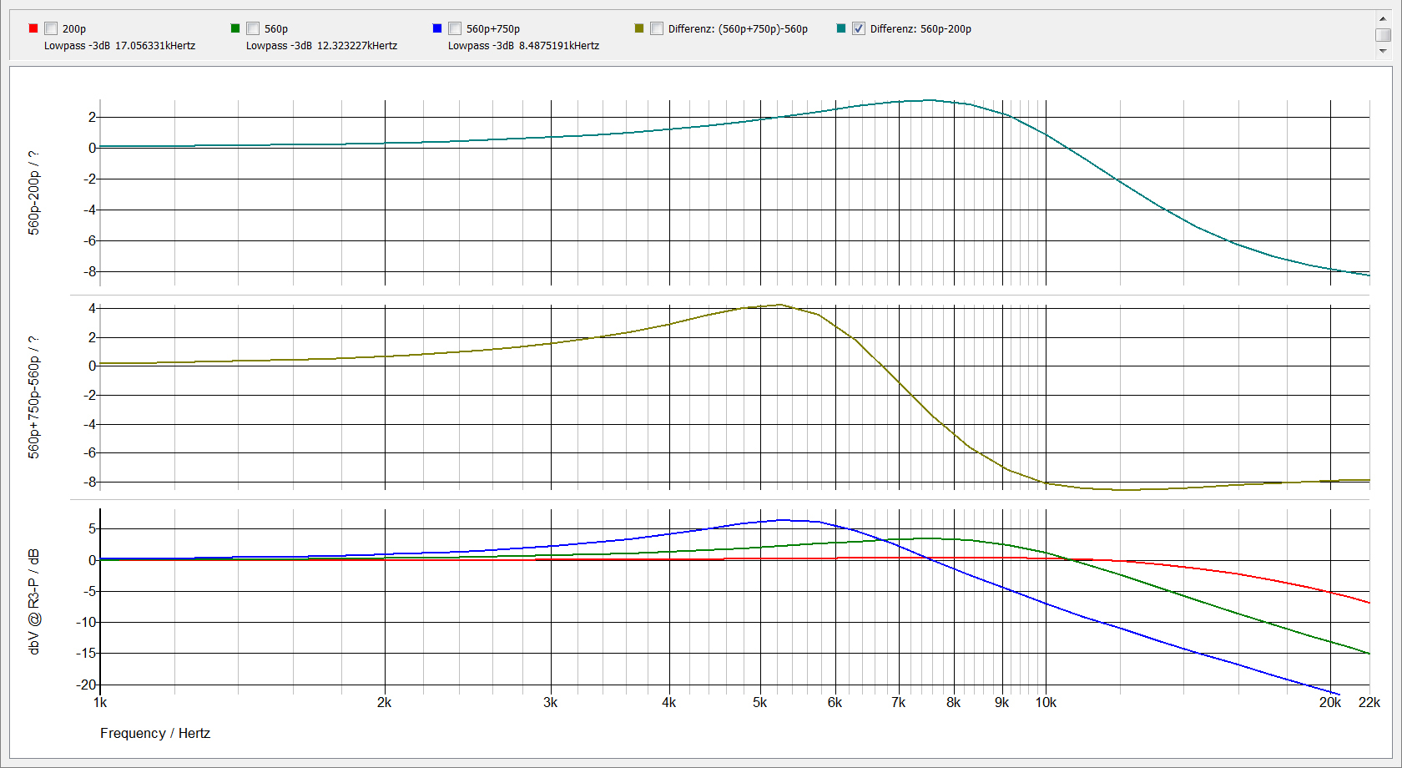Viewport: 1402px width, 768px height.
Task: Click the -15 tick on dbV axis
Action: click(x=86, y=653)
